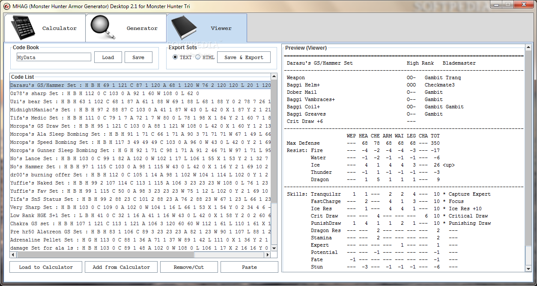The width and height of the screenshot is (537, 286).
Task: Click the Paste button
Action: tap(249, 267)
